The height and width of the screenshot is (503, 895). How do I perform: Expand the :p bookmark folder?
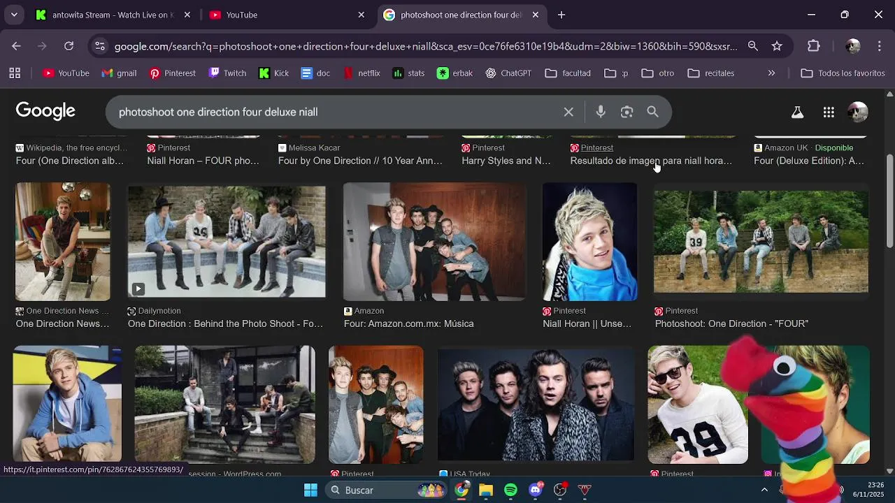pos(617,73)
